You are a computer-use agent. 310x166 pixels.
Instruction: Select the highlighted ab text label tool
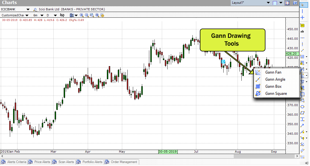coord(302,25)
